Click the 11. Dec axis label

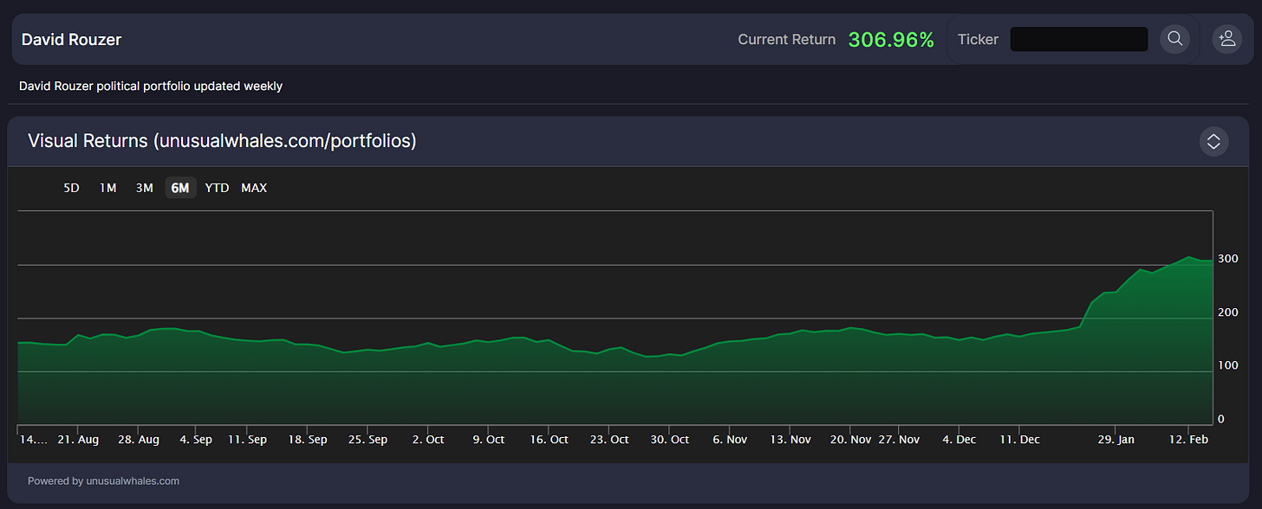point(1019,440)
